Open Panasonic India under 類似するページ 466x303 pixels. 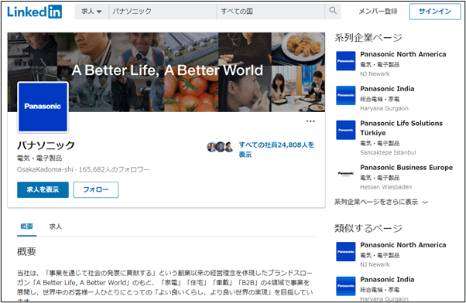387,280
